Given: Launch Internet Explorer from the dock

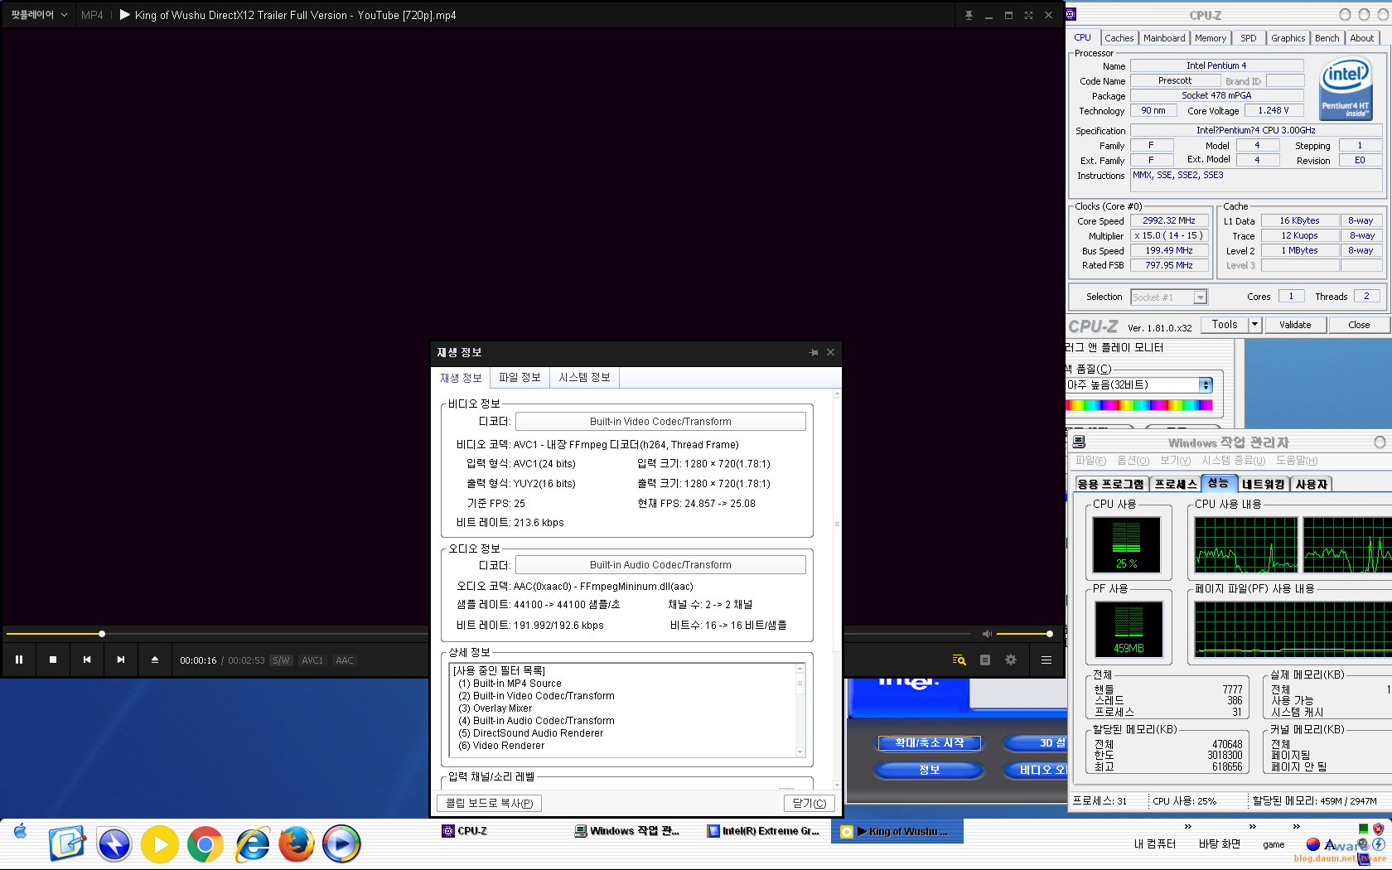Looking at the screenshot, I should point(252,844).
